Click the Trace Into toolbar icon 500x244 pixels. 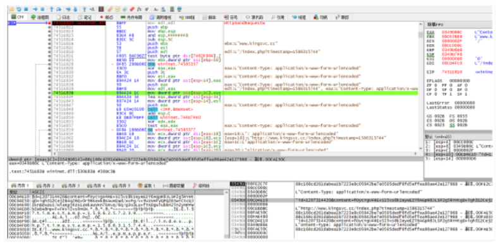point(68,9)
